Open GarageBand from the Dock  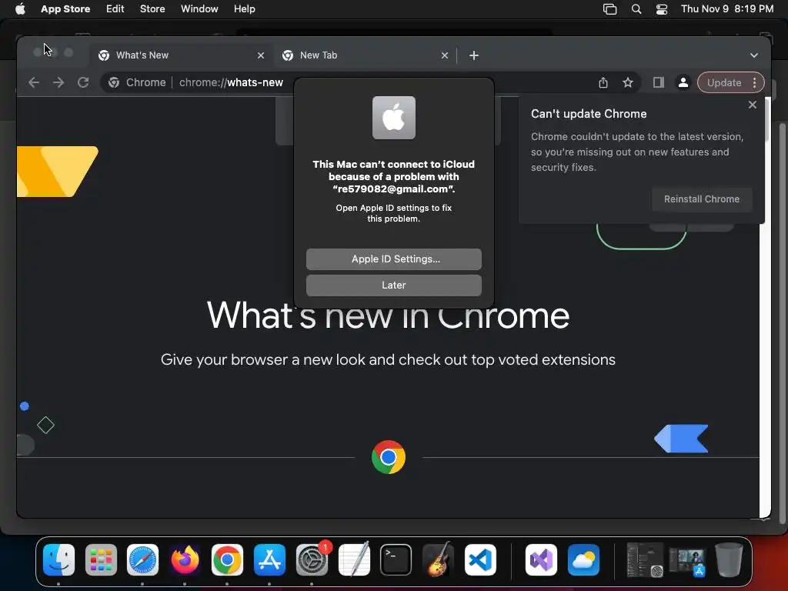pos(438,560)
